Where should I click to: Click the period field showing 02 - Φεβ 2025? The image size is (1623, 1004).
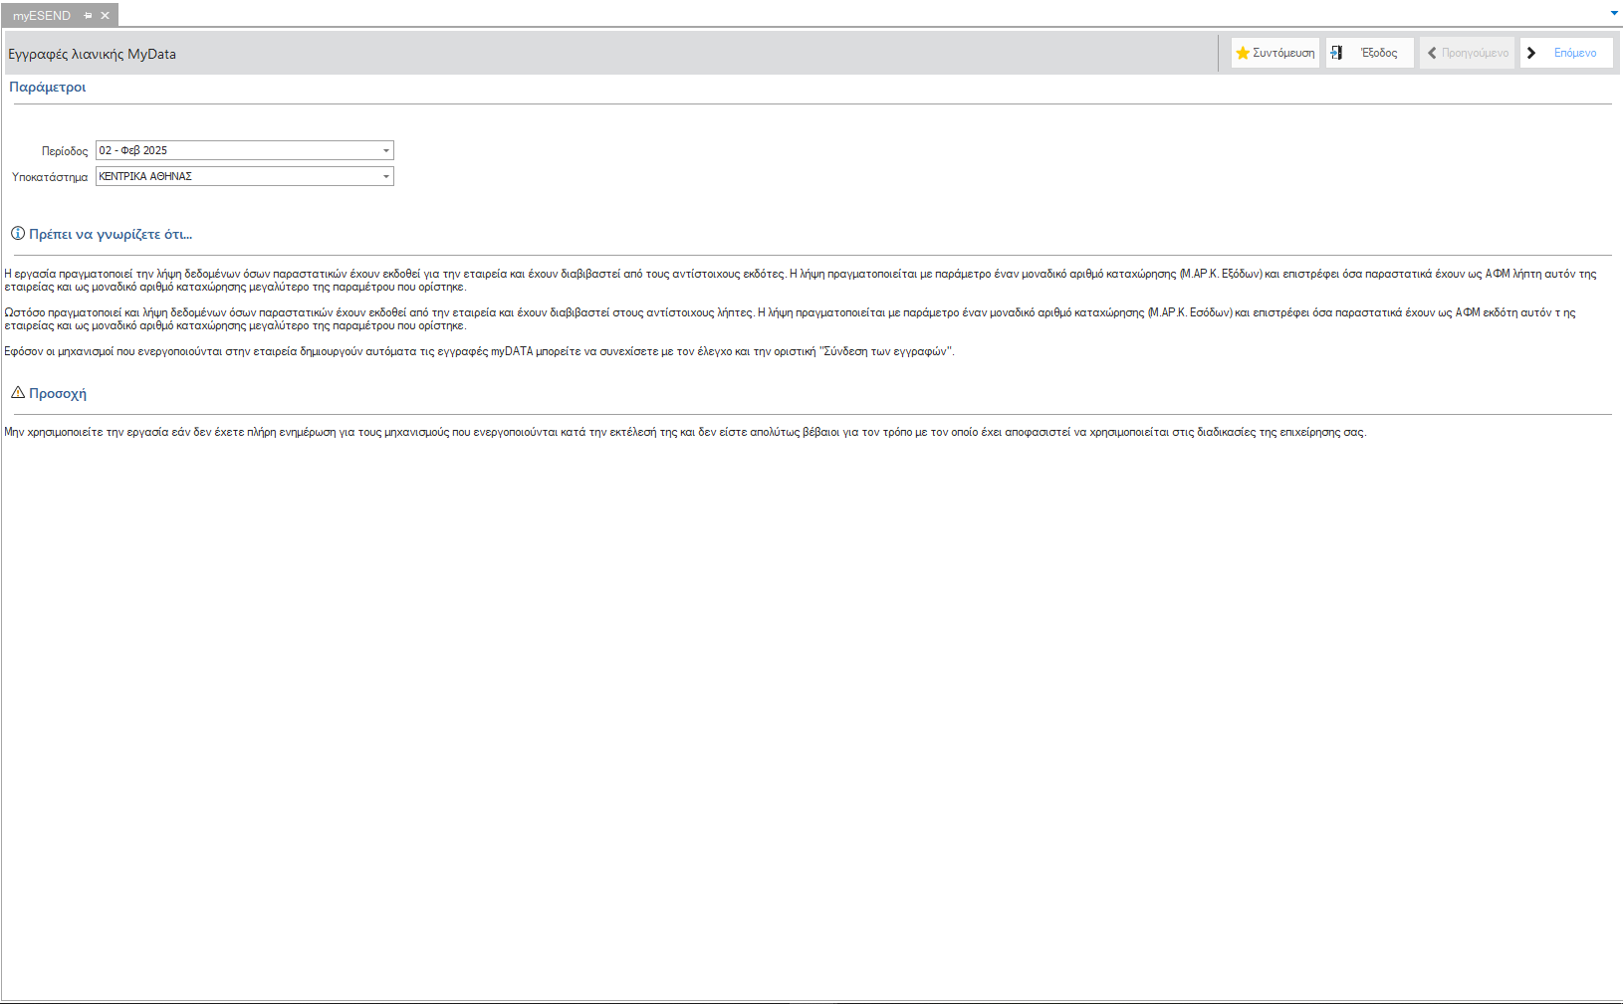click(x=245, y=150)
